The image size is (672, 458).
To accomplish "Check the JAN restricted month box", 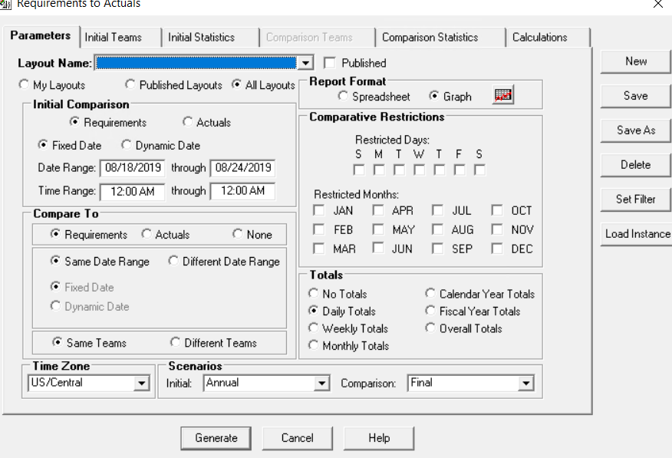I will tap(319, 210).
